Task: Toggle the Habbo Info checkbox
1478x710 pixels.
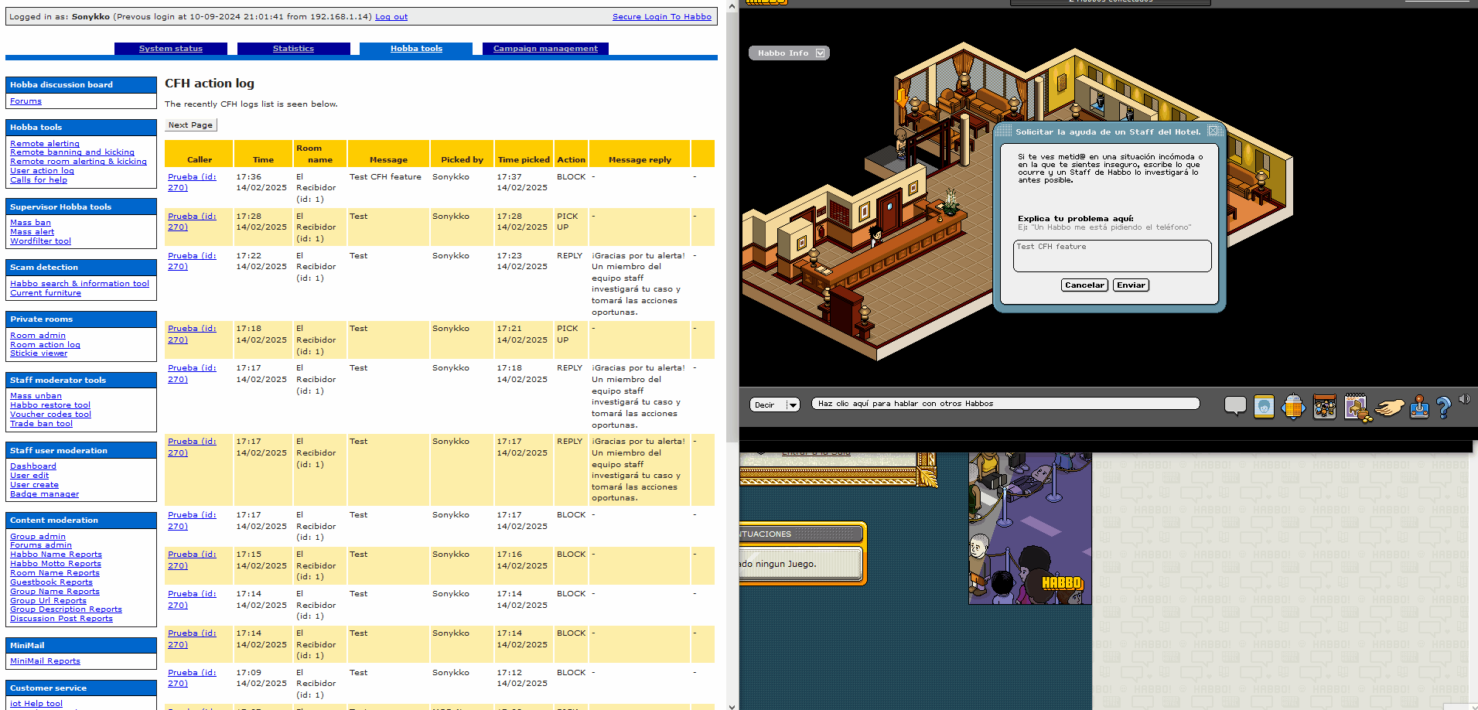Action: pos(821,53)
